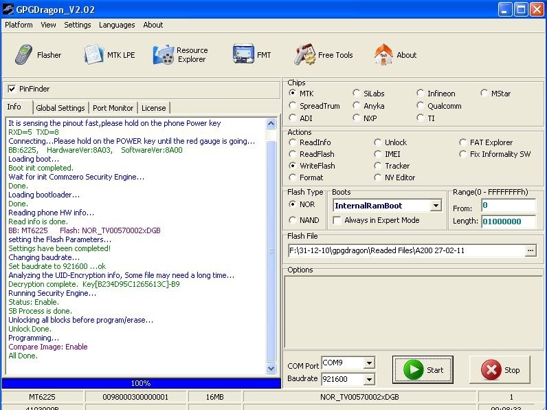Click the Flash File path field

click(406, 250)
